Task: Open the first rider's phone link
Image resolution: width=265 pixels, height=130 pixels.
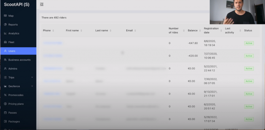Action: pyautogui.click(x=53, y=43)
